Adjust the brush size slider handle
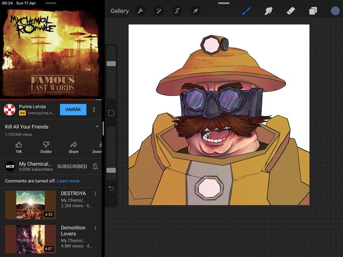Viewport: 343px width, 257px height. pos(111,63)
